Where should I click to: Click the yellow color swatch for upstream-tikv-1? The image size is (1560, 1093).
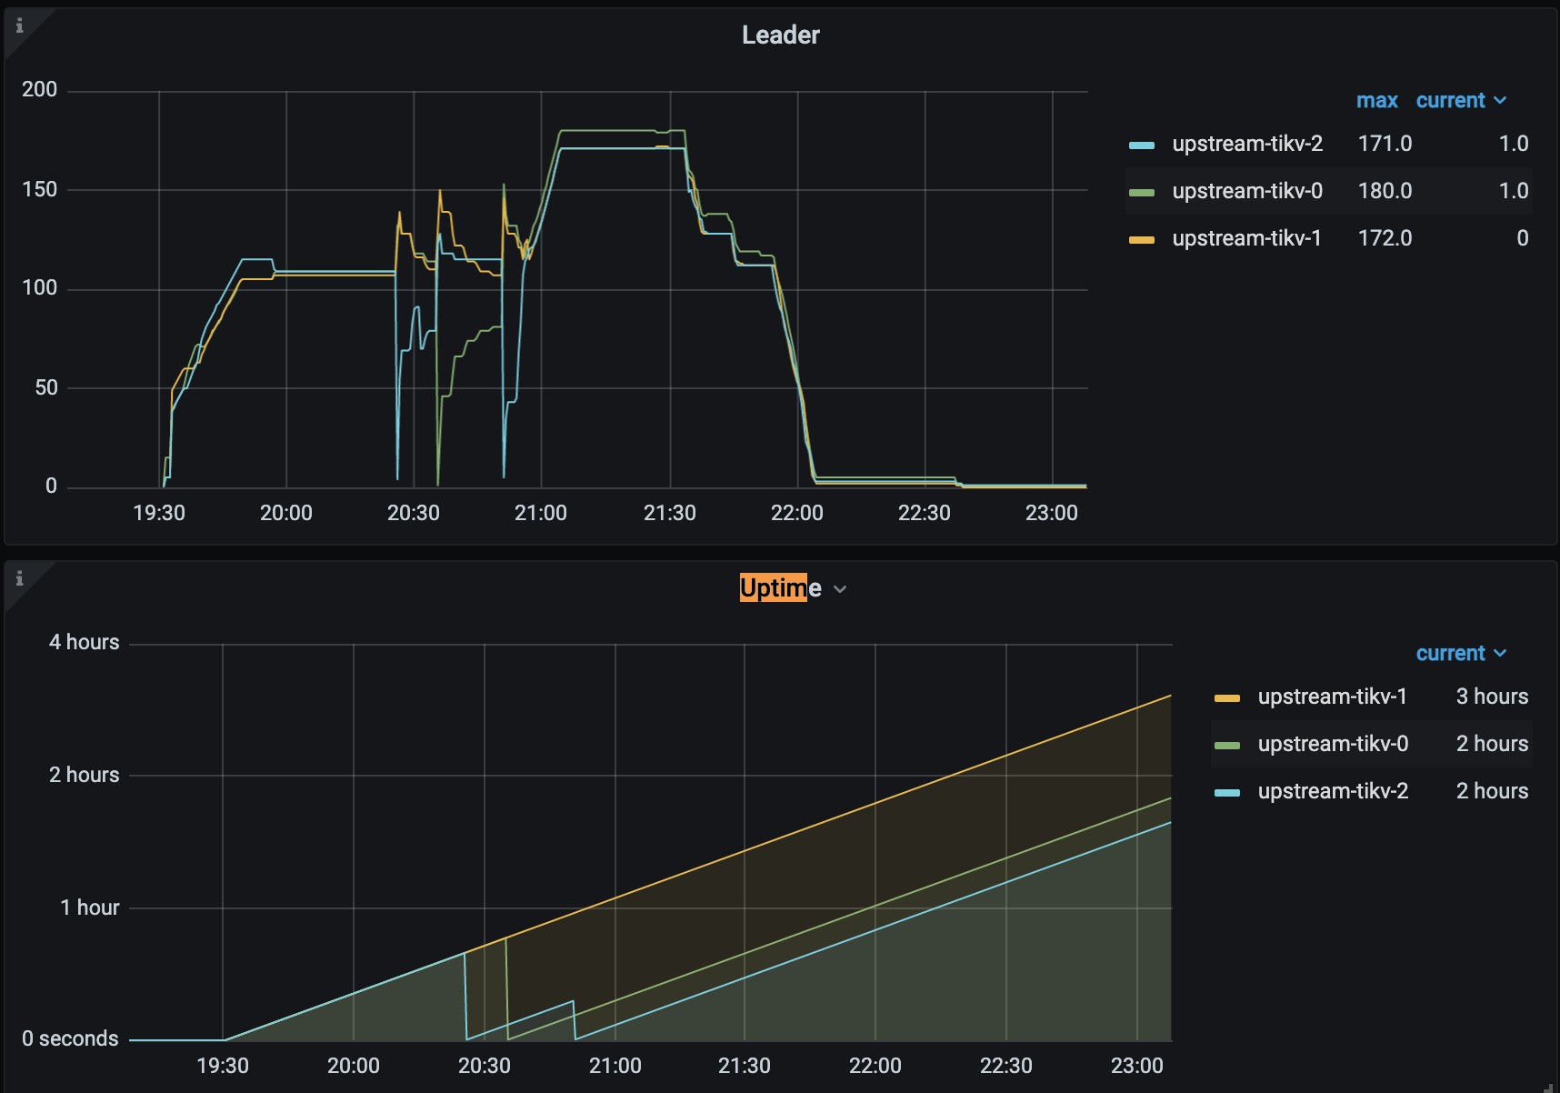pyautogui.click(x=1229, y=697)
